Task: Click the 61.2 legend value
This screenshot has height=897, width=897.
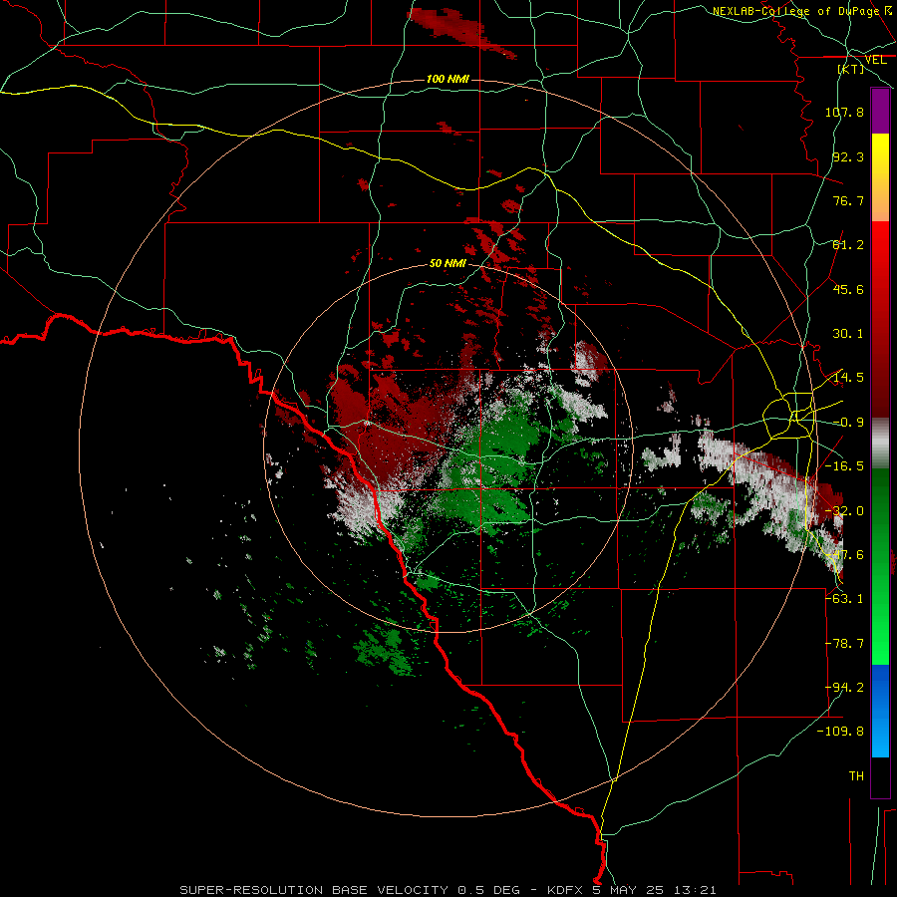Action: 848,245
